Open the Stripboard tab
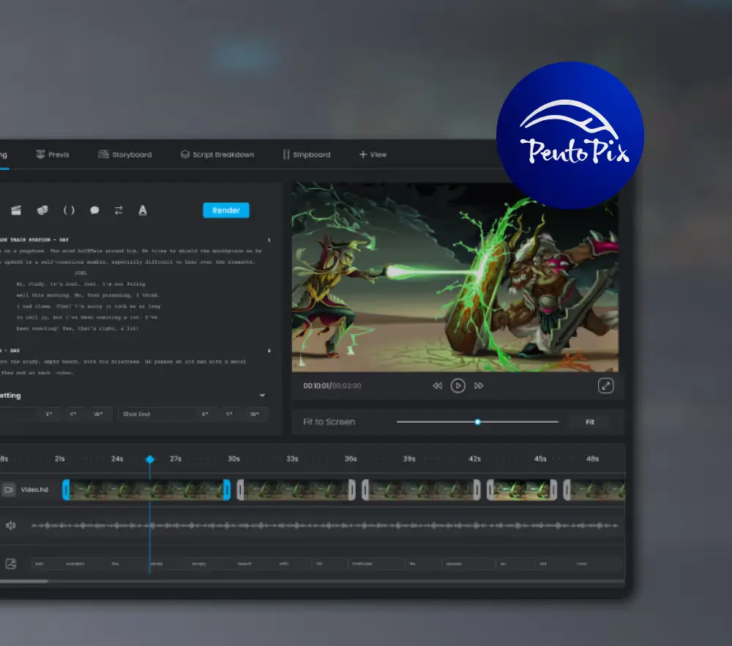This screenshot has width=732, height=646. point(307,155)
